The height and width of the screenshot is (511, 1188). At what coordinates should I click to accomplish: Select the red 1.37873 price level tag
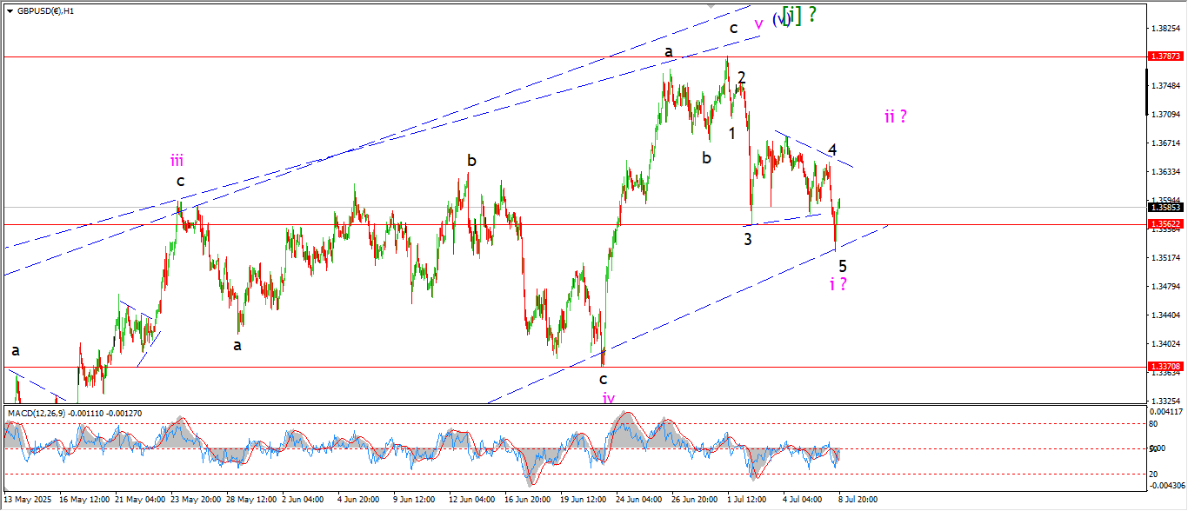1165,56
